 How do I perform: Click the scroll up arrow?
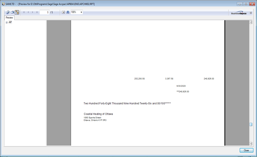251,22
